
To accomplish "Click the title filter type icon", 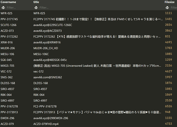I will point(36,7).
